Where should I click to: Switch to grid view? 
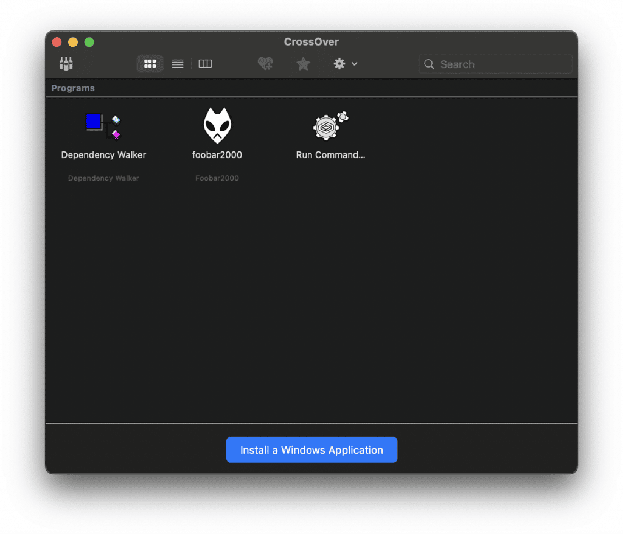[x=150, y=63]
